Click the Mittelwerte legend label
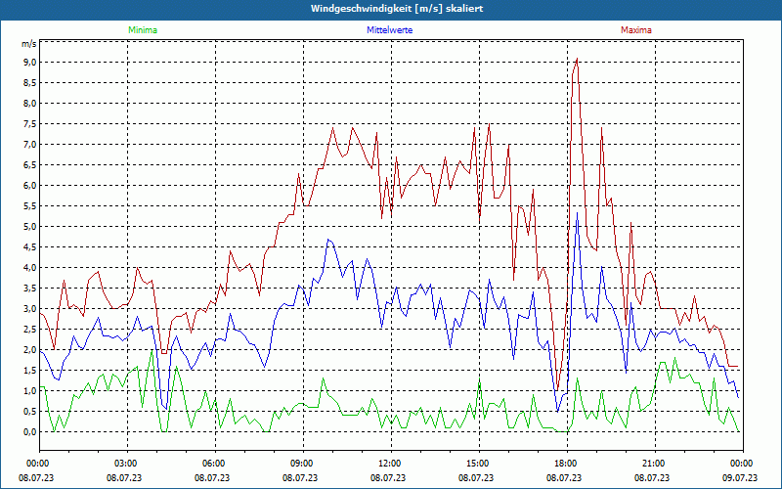Viewport: 782px width, 489px height. click(x=389, y=30)
